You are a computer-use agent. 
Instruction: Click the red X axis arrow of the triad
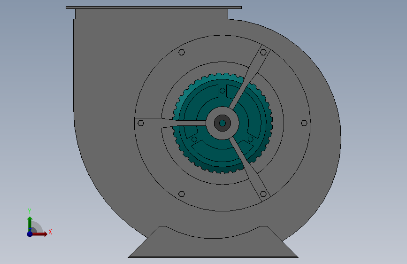click(x=39, y=234)
